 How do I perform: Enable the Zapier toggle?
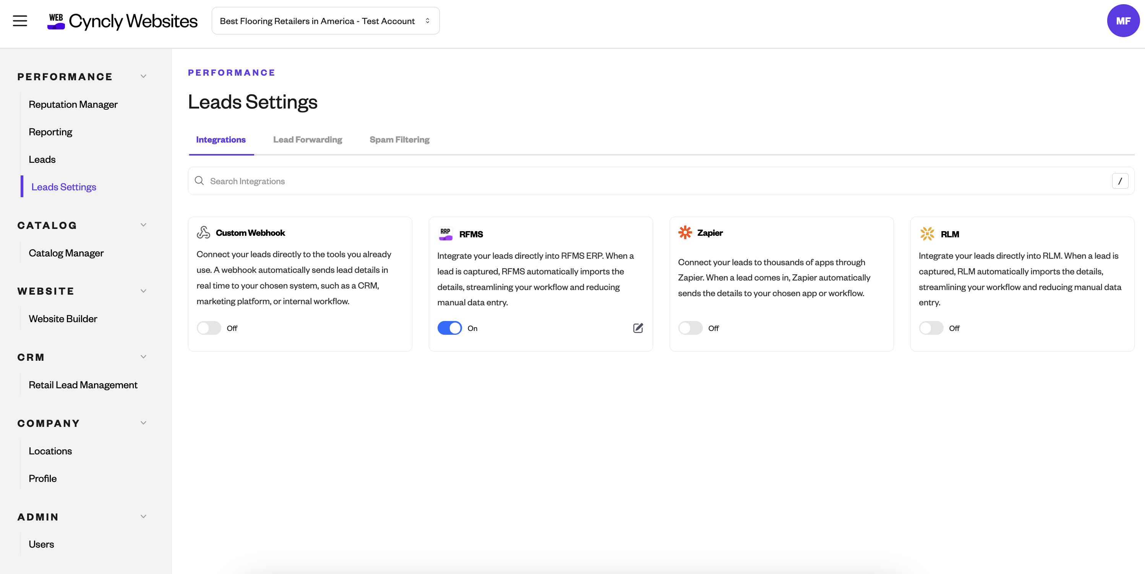[690, 328]
